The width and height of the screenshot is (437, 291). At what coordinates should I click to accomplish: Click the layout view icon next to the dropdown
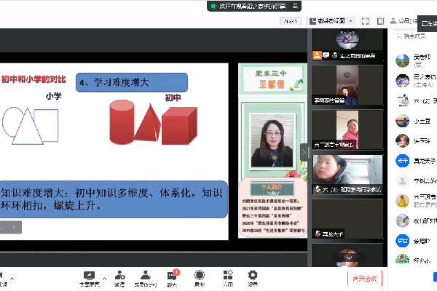click(312, 21)
